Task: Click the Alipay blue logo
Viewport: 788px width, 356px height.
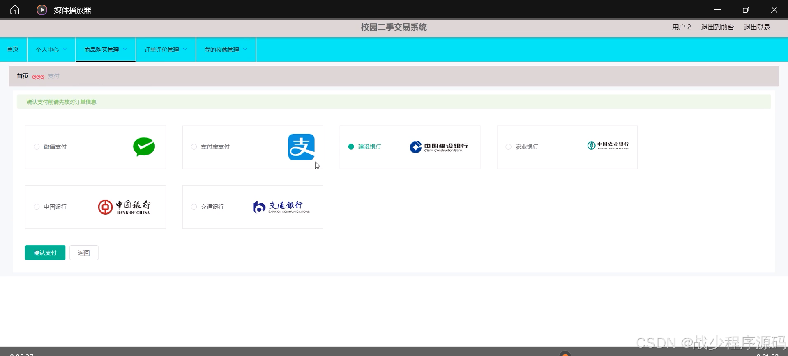Action: (301, 147)
